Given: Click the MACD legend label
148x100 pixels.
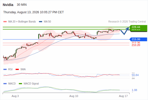Looking at the screenshot, I should (12, 84).
